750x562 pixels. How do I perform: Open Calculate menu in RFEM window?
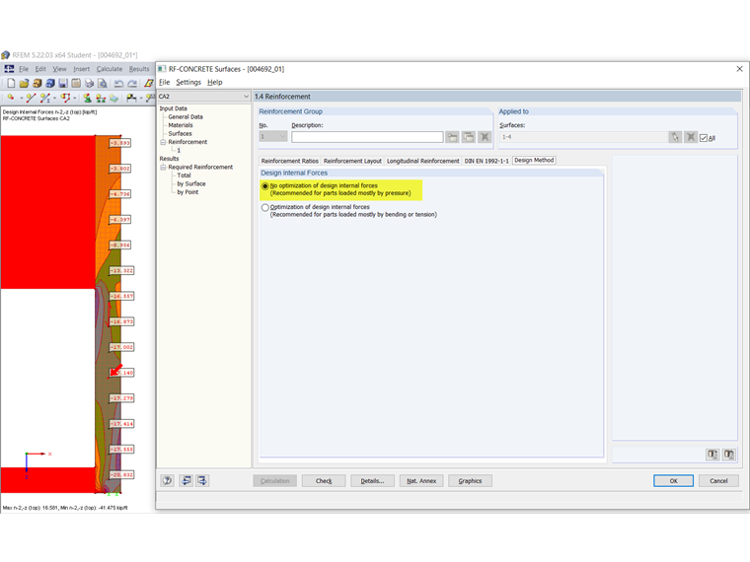[x=110, y=69]
